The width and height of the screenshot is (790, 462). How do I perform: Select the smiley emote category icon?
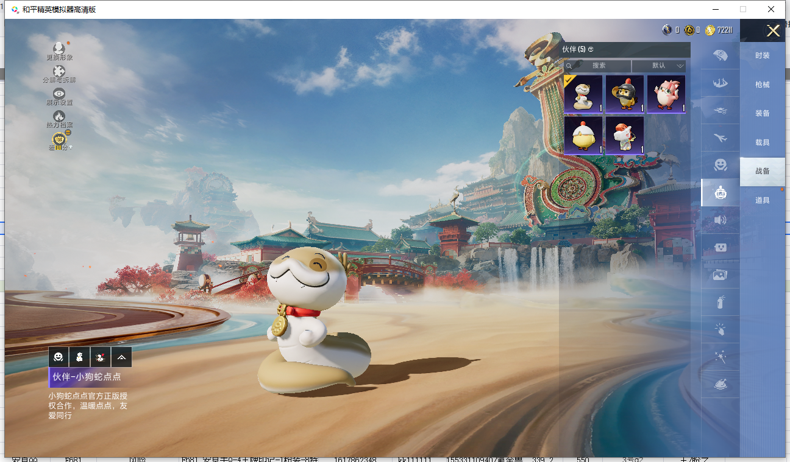[x=720, y=165]
